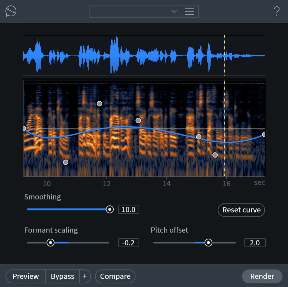This screenshot has width=288, height=287.
Task: Open the preset dropdown chevron
Action: click(174, 11)
